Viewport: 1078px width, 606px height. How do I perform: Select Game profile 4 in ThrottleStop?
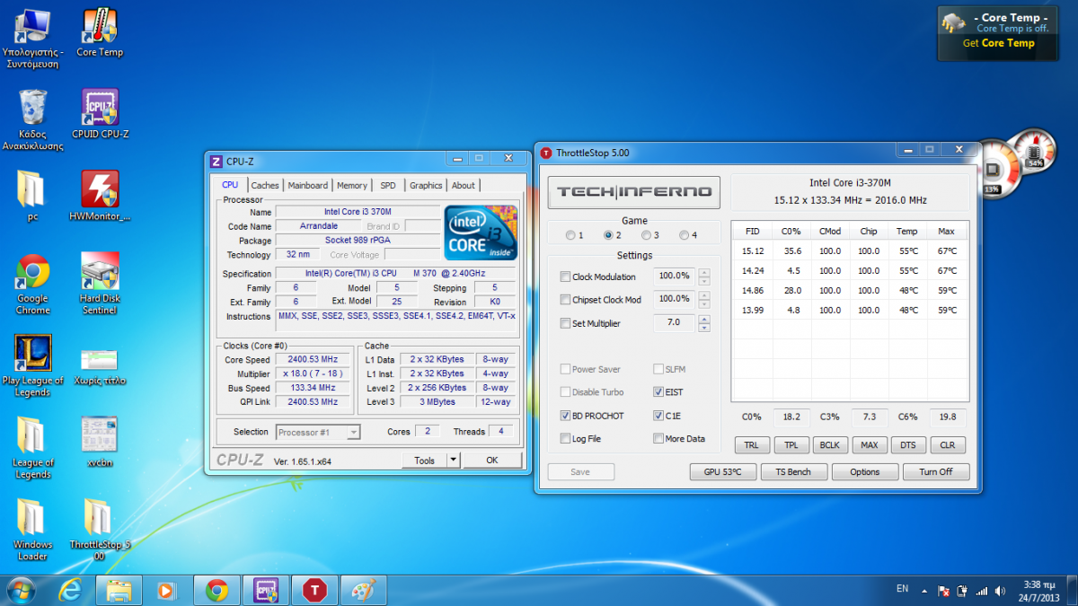click(x=685, y=235)
